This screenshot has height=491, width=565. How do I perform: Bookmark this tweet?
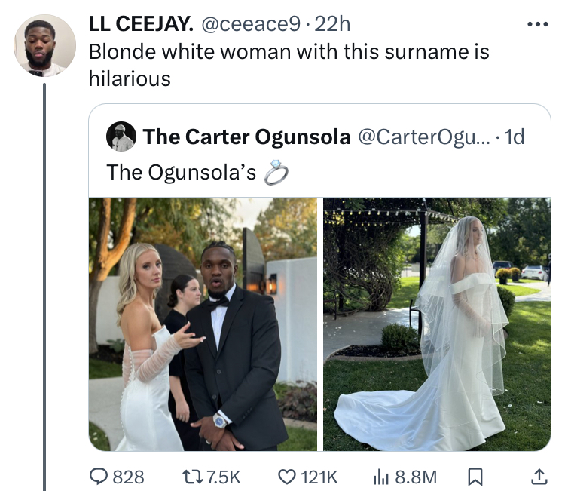pyautogui.click(x=475, y=477)
